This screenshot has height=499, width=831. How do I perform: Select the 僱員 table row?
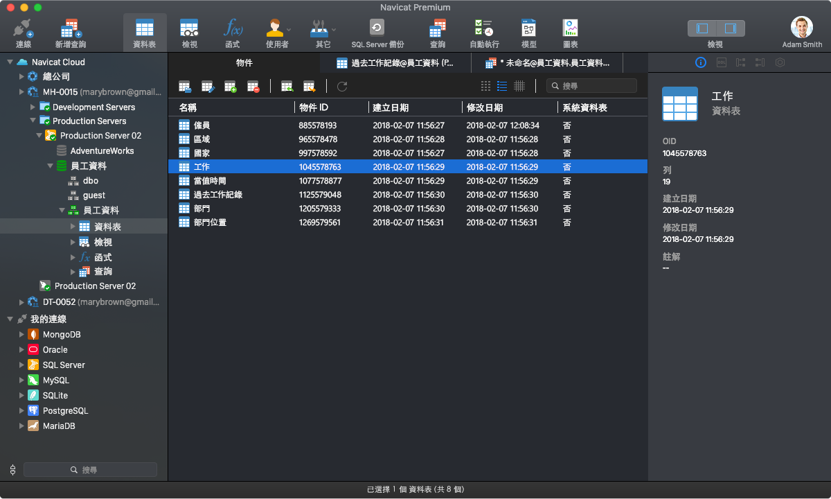pyautogui.click(x=408, y=125)
